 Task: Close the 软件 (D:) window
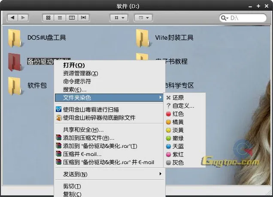(x=267, y=6)
